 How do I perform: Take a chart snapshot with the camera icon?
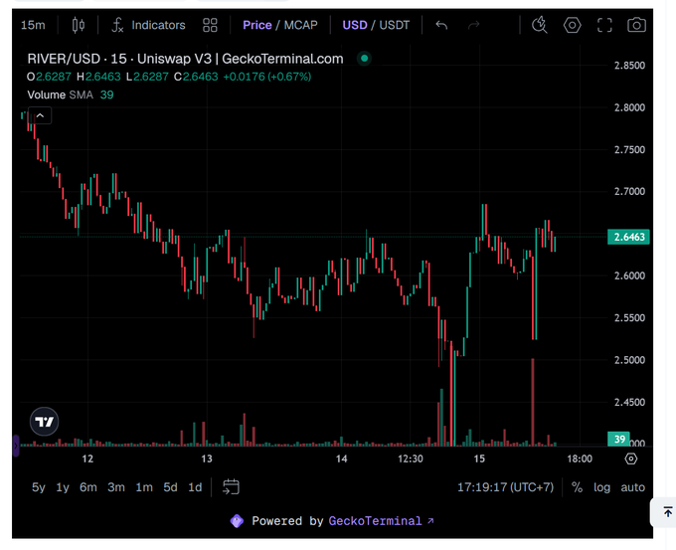[636, 25]
